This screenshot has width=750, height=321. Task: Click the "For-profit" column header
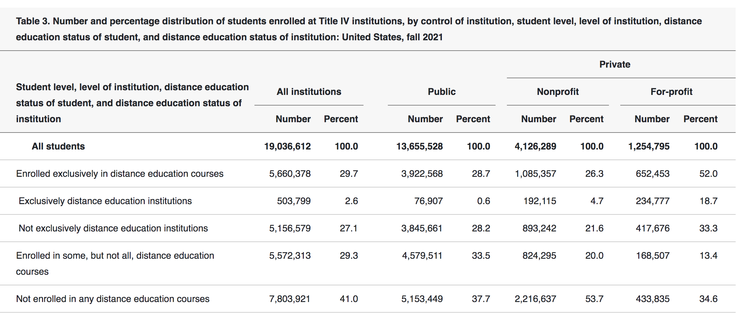(671, 92)
